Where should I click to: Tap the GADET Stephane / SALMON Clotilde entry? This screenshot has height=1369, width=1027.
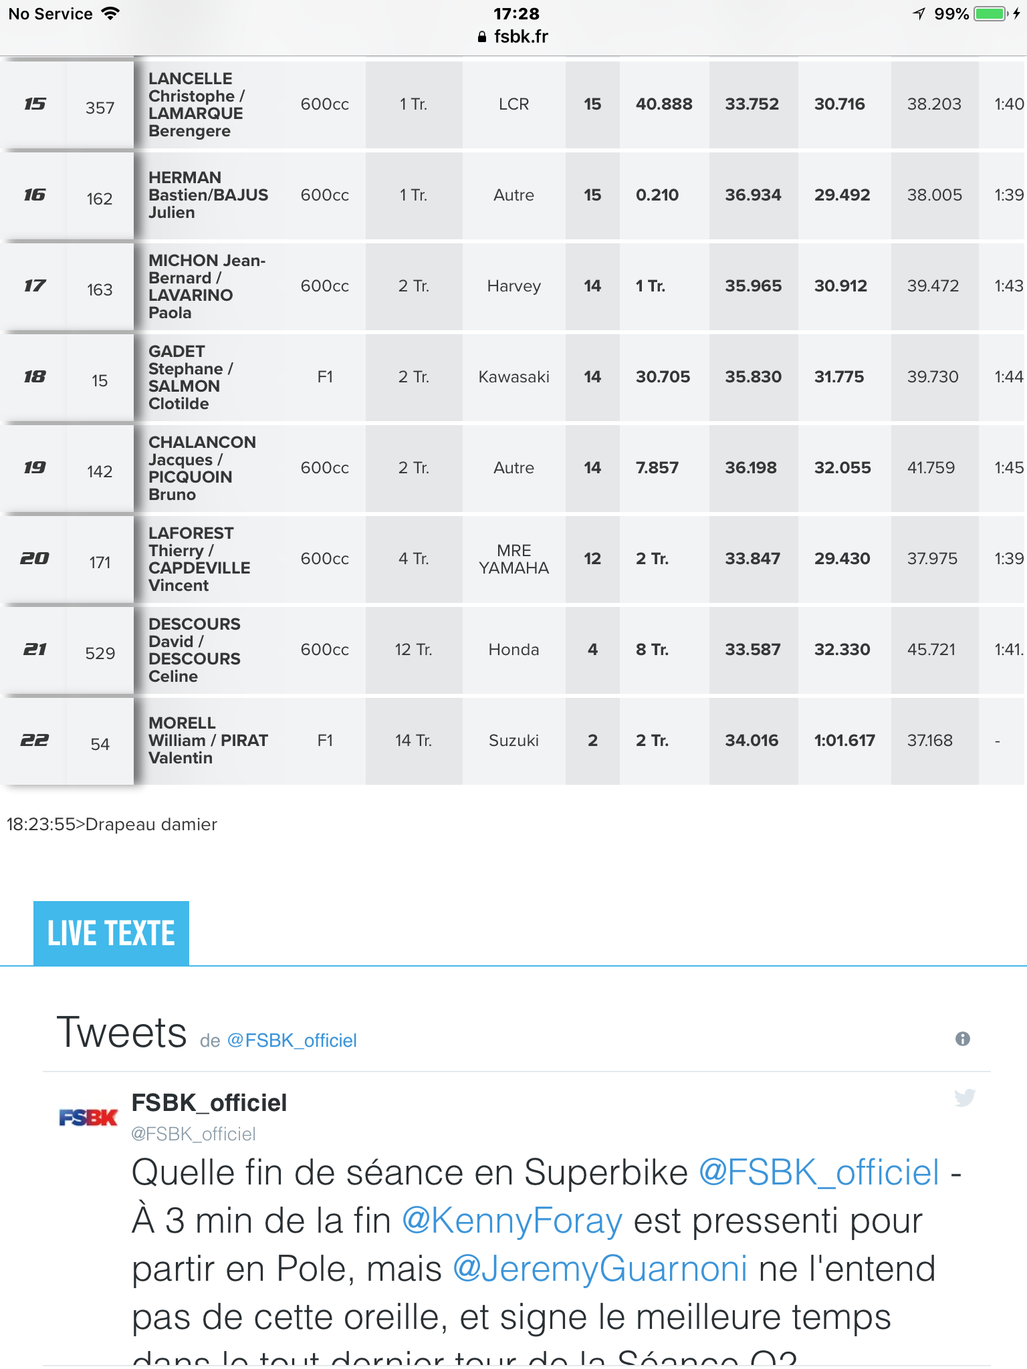191,377
